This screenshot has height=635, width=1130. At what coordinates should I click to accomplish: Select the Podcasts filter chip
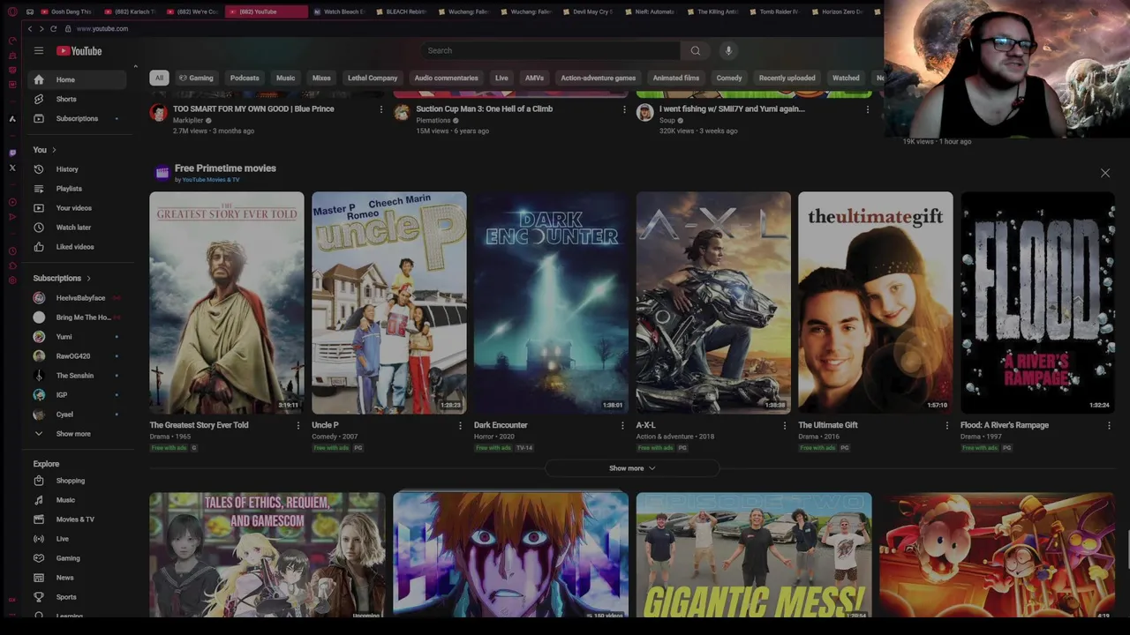click(x=245, y=78)
